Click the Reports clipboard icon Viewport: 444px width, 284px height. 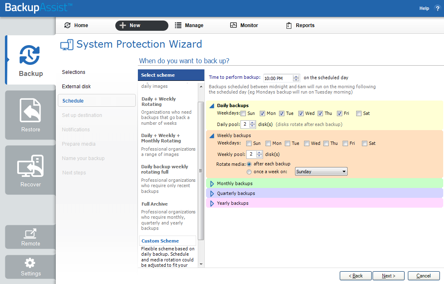(x=289, y=25)
